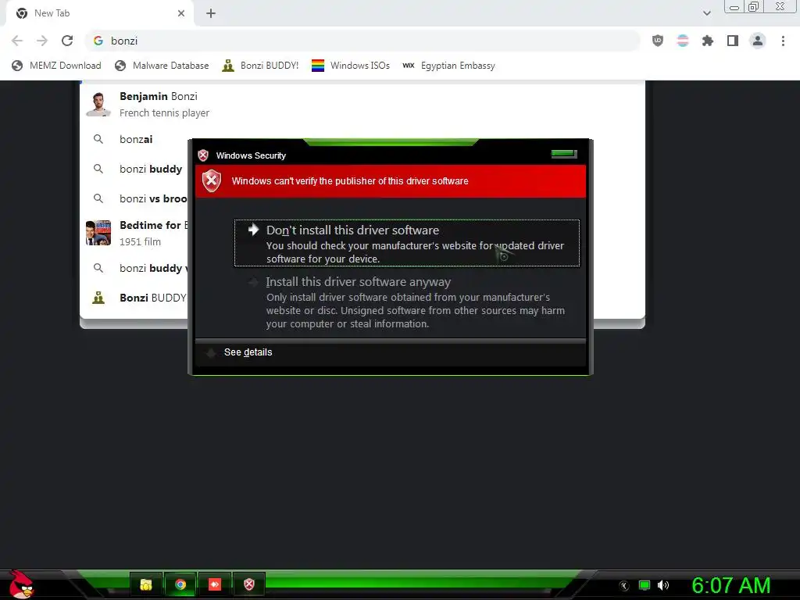Open the tab search chevron
This screenshot has height=600, width=800.
click(706, 13)
